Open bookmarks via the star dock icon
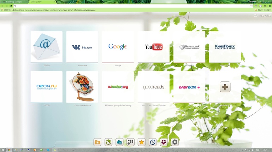Screen dimensions: 272x152 141,142
